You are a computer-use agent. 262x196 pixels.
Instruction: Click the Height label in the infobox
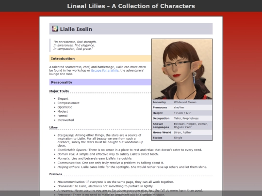tap(158, 113)
